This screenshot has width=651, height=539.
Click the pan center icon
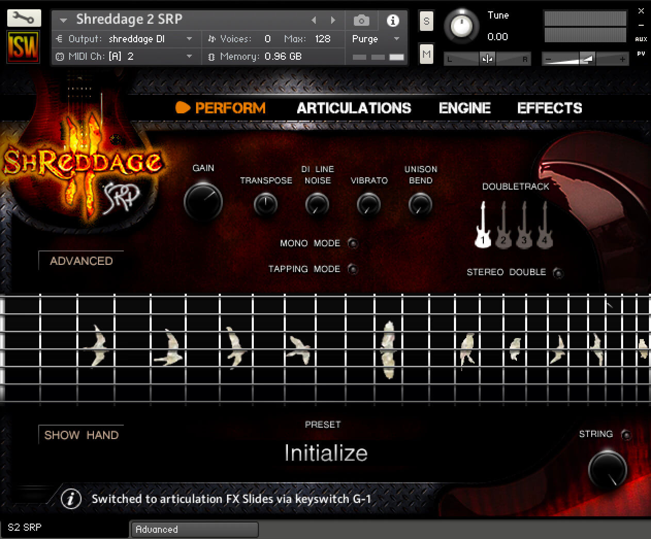pos(487,59)
